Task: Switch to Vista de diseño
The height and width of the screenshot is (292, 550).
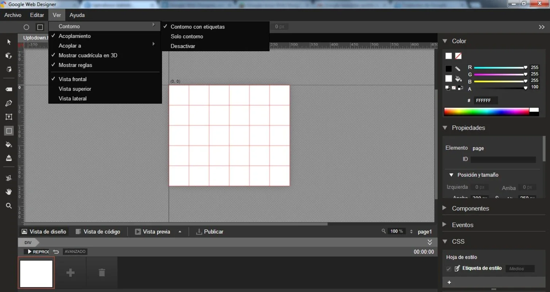Action: 44,231
